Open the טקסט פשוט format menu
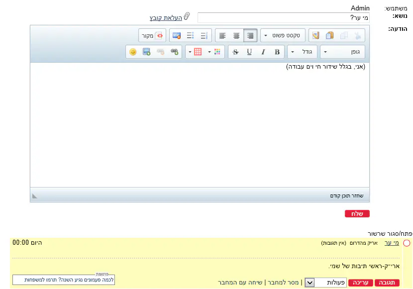This screenshot has width=413, height=289. [x=283, y=36]
